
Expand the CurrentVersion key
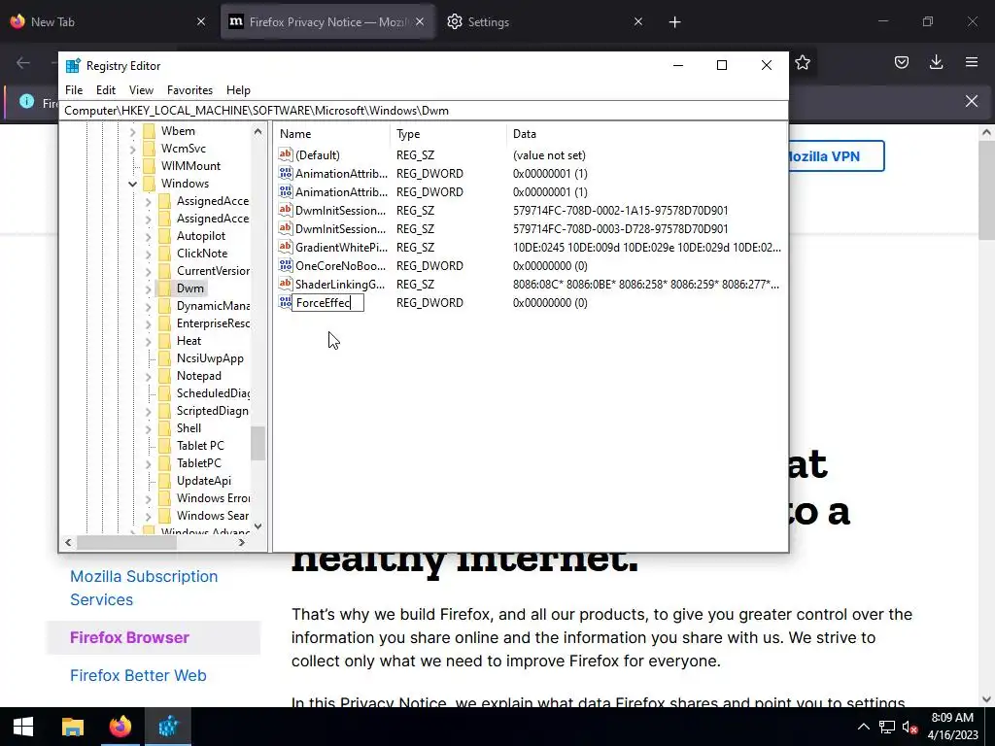148,271
